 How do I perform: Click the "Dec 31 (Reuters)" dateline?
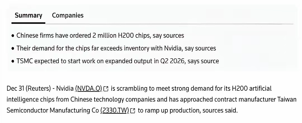[29, 89]
